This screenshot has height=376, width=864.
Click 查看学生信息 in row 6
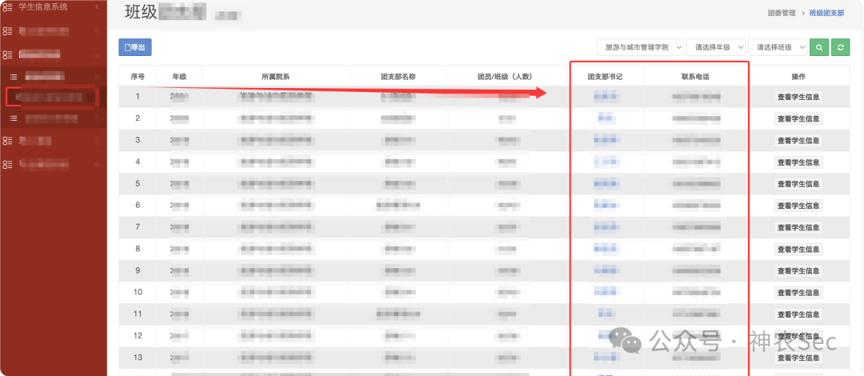[x=798, y=206]
